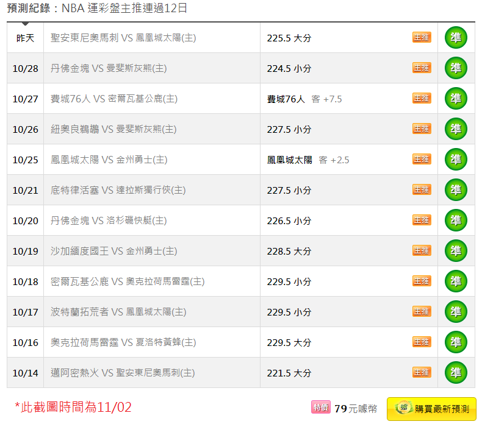Viewport: 482px width, 427px height.
Task: Click the prediction 鳳凰城太陽 客 +2.5
Action: coord(308,160)
